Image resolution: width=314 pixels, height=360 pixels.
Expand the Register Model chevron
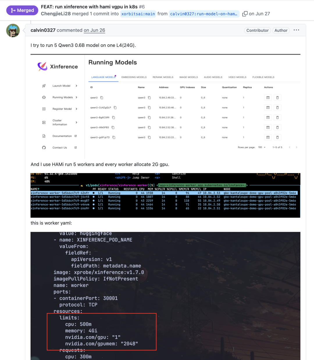click(x=76, y=109)
